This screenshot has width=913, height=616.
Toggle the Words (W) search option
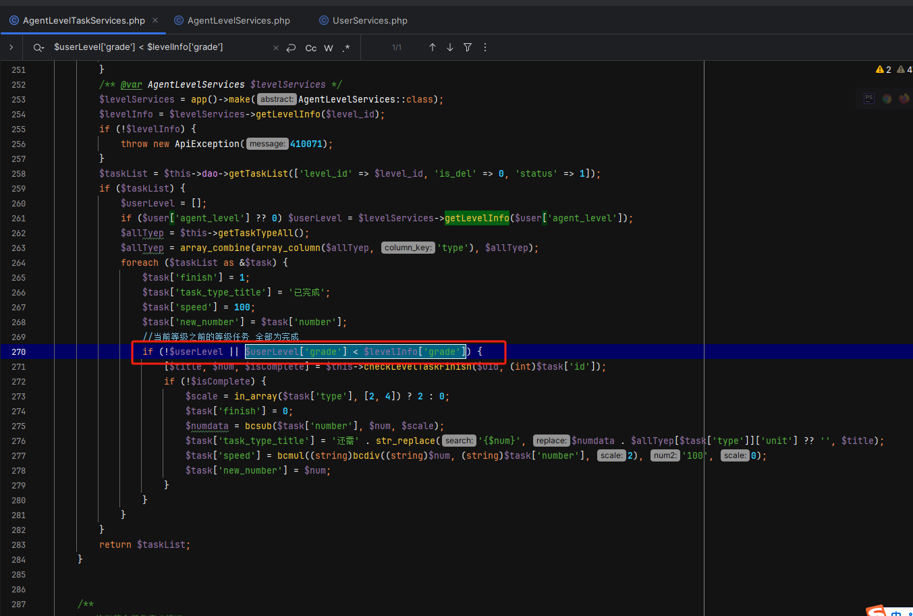tap(329, 48)
